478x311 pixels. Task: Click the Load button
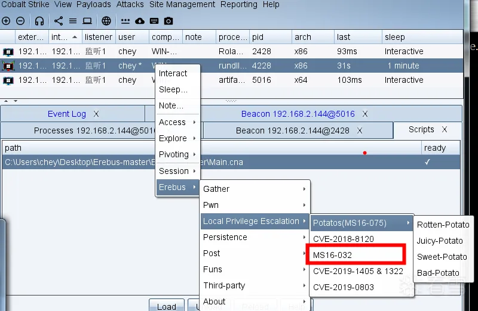[x=167, y=306]
